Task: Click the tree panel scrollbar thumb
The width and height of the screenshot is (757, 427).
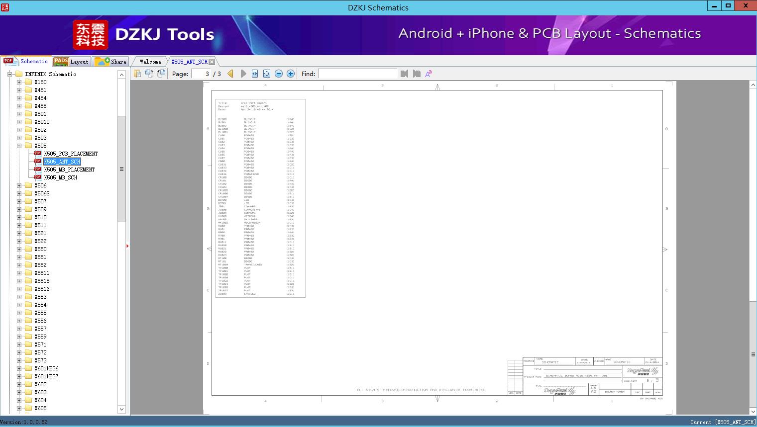Action: click(121, 169)
